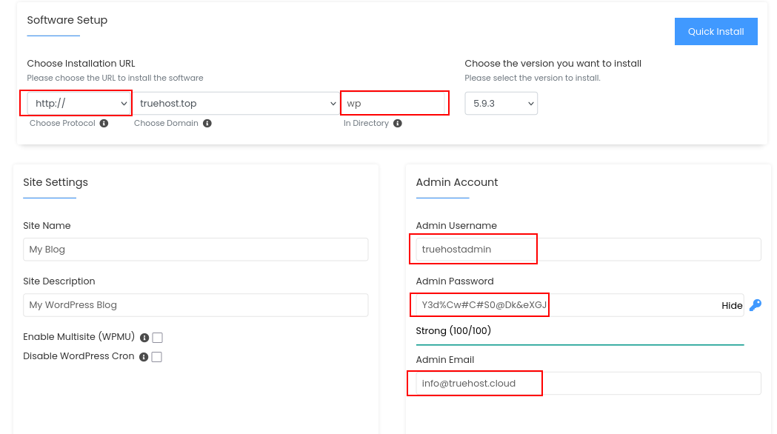Click the Choose Installation URL label
This screenshot has height=434, width=777.
[81, 64]
